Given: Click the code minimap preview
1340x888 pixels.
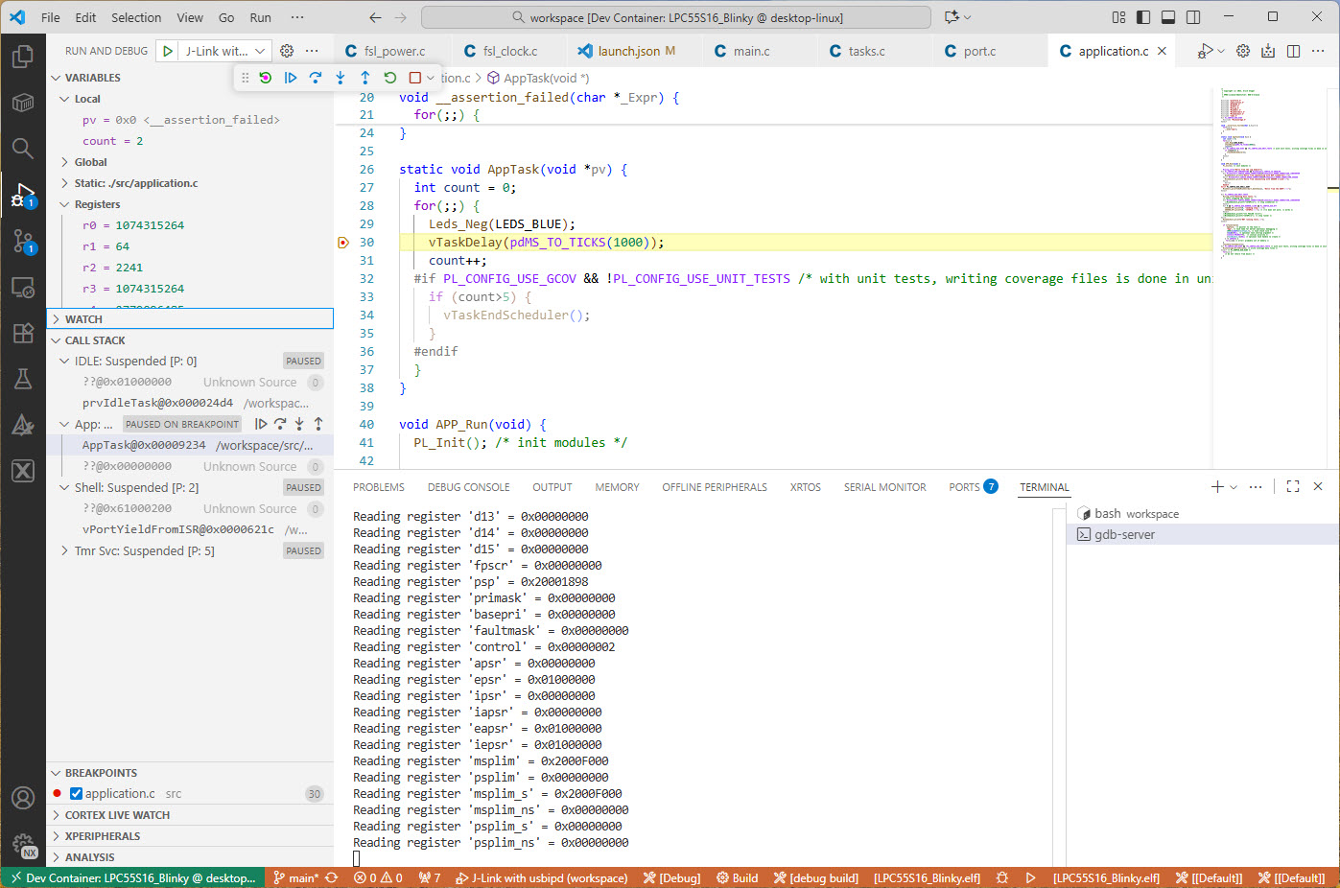Looking at the screenshot, I should point(1266,173).
